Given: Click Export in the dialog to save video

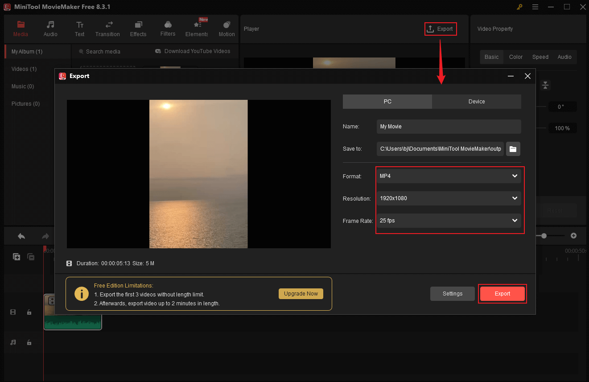Looking at the screenshot, I should (502, 293).
